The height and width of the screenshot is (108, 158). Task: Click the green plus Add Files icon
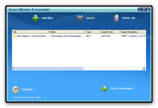tap(36, 18)
